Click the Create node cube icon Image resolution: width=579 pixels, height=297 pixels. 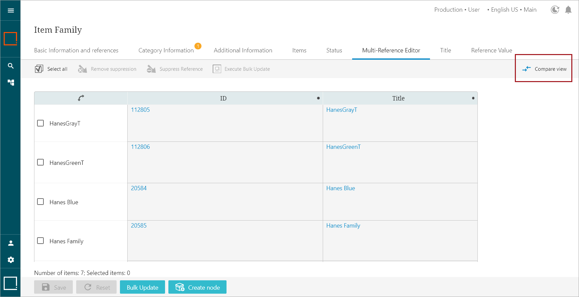(x=180, y=287)
